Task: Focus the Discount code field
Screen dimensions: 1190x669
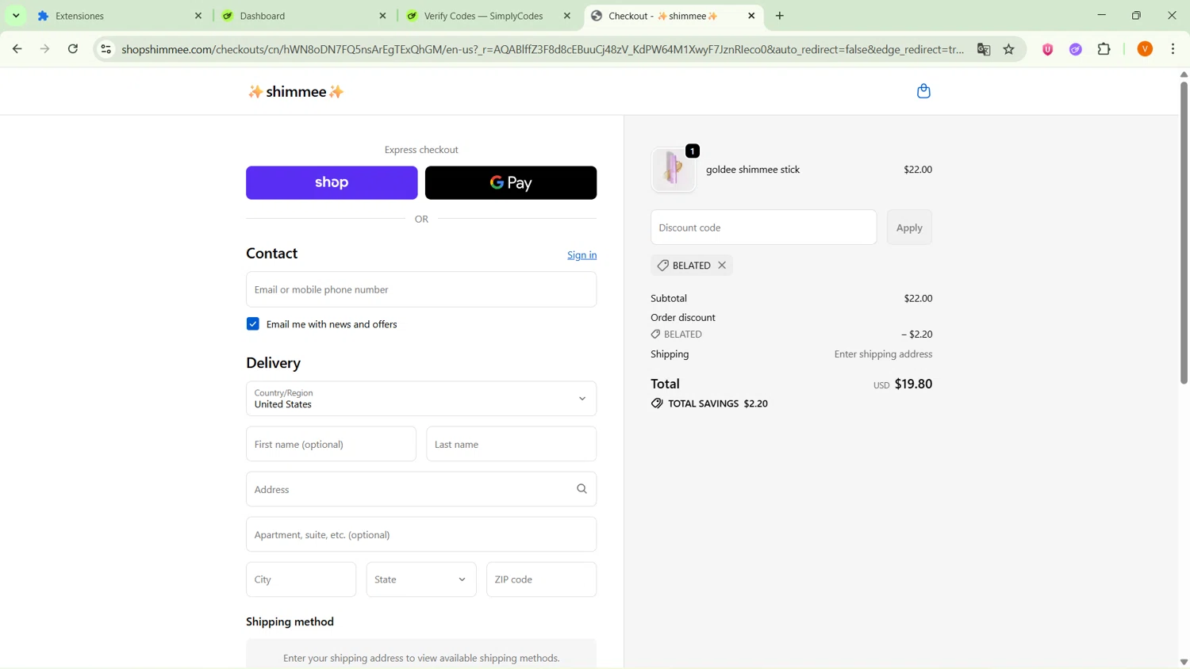Action: click(763, 227)
